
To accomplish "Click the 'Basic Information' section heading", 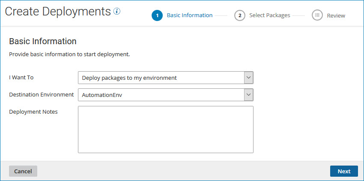I will click(x=43, y=41).
